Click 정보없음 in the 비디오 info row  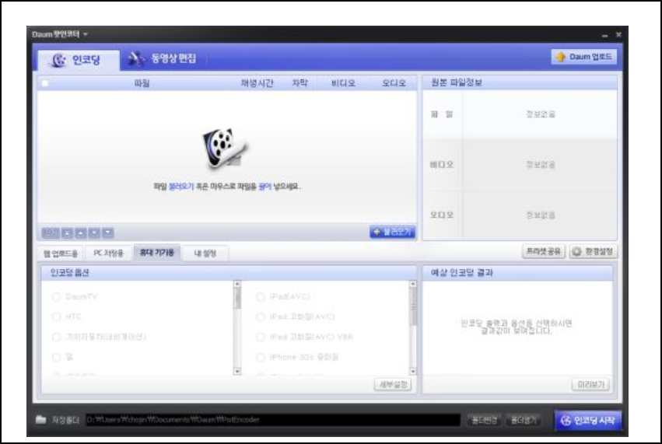541,165
